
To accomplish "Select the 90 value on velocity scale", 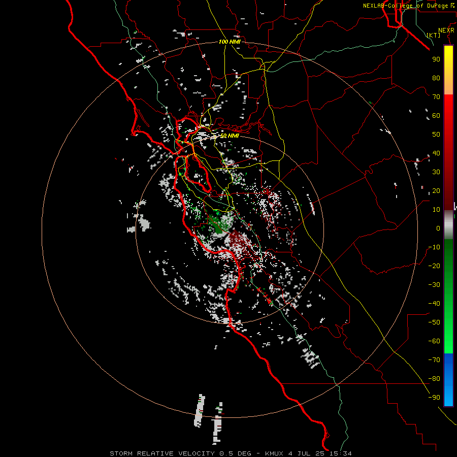I will tap(436, 59).
